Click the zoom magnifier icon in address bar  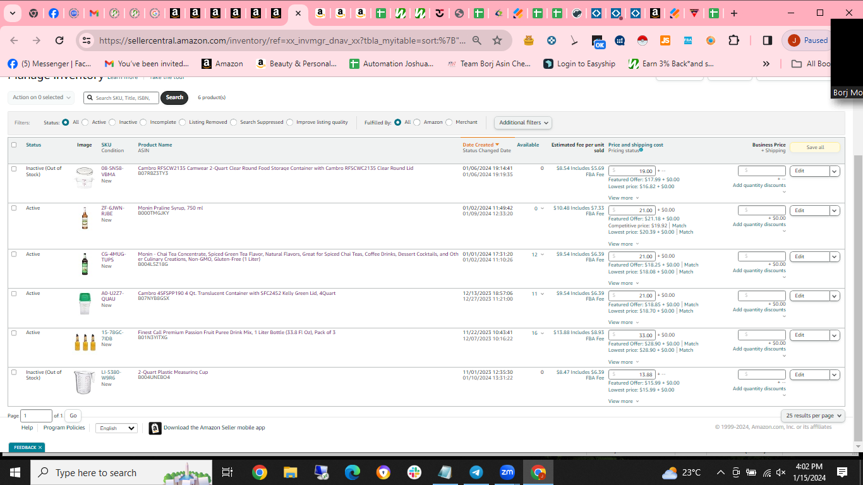[x=477, y=40]
